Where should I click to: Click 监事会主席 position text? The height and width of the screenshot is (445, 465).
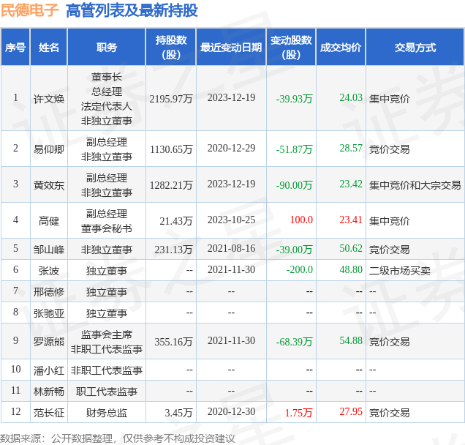coord(107,334)
